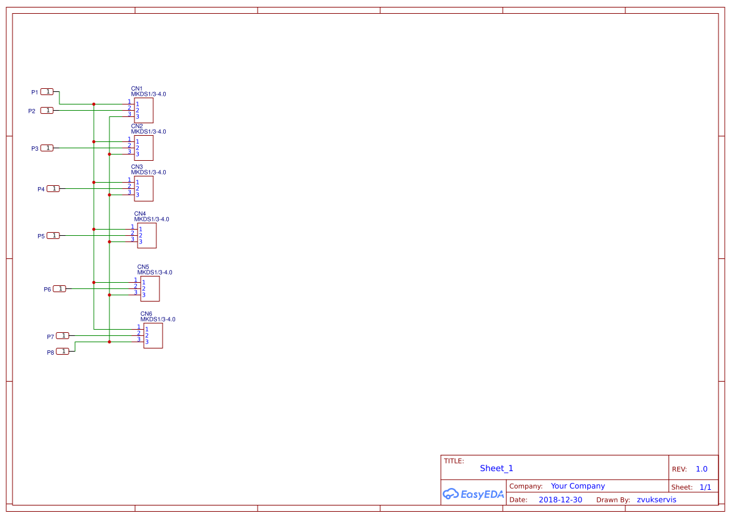Click the EasyEDA logo in title block

click(473, 494)
